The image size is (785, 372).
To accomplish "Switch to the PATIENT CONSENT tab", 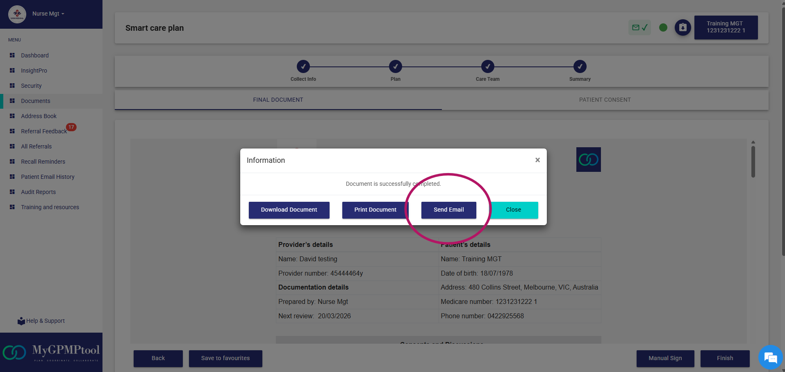I will click(605, 100).
